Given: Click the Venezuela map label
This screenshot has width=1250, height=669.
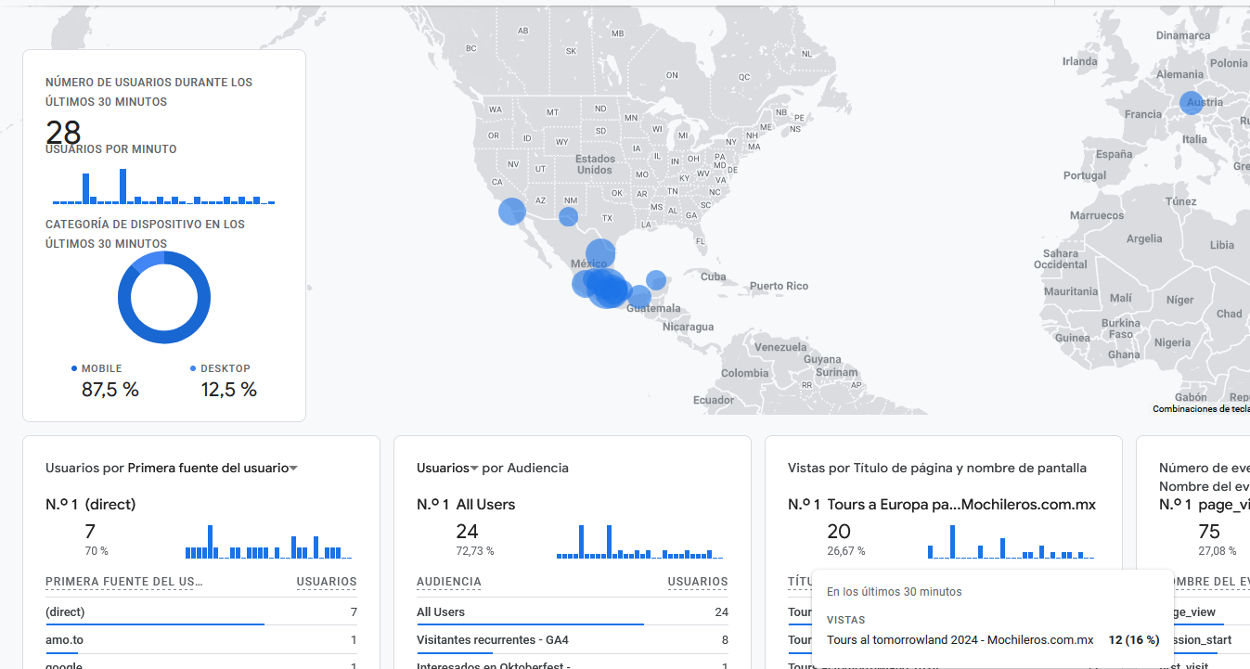Looking at the screenshot, I should [780, 347].
